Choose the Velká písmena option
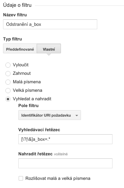 pyautogui.click(x=8, y=90)
